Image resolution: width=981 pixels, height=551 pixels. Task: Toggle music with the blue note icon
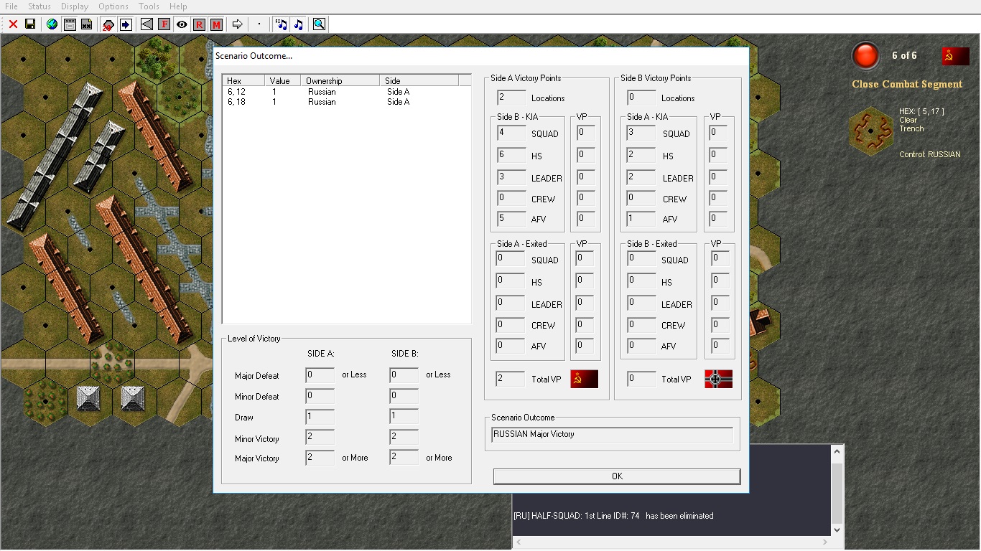[x=298, y=24]
